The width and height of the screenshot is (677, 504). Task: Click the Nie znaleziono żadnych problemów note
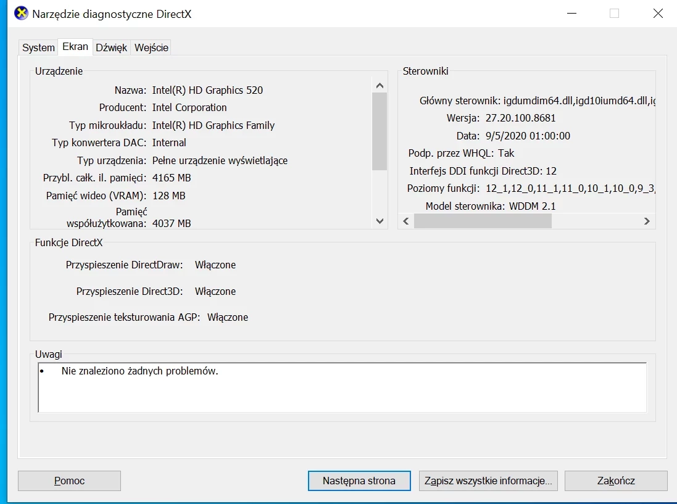(139, 371)
